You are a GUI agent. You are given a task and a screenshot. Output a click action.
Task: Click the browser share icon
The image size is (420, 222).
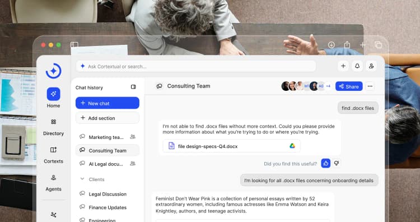347,44
